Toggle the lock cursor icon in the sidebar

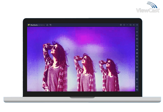click(x=137, y=39)
